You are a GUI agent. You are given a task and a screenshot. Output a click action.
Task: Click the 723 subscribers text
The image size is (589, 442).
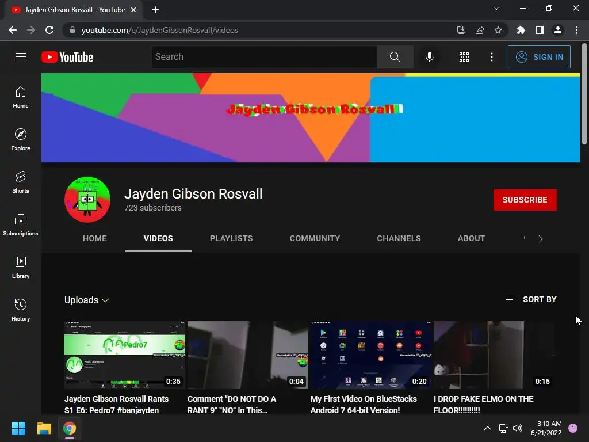(153, 208)
